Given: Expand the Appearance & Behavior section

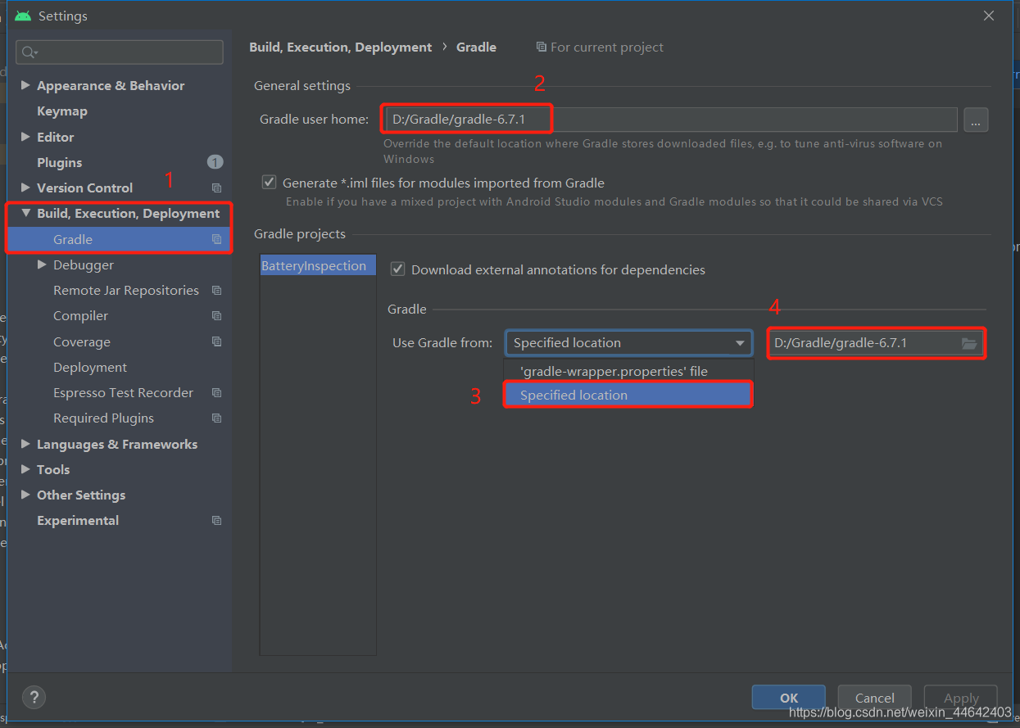Looking at the screenshot, I should click(x=25, y=85).
